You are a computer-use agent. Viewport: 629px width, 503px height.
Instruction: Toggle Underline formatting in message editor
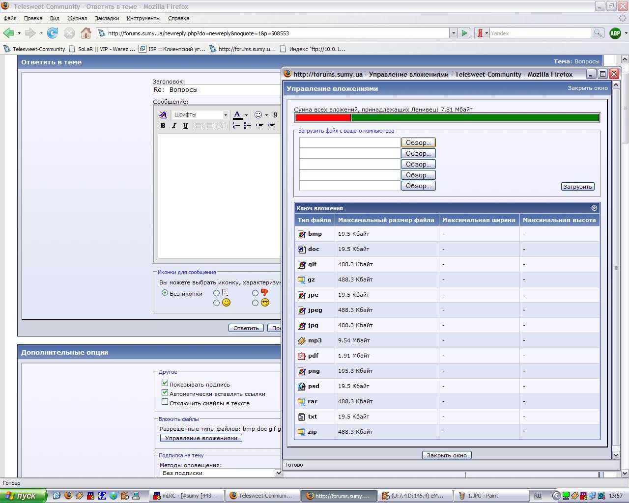coord(185,126)
